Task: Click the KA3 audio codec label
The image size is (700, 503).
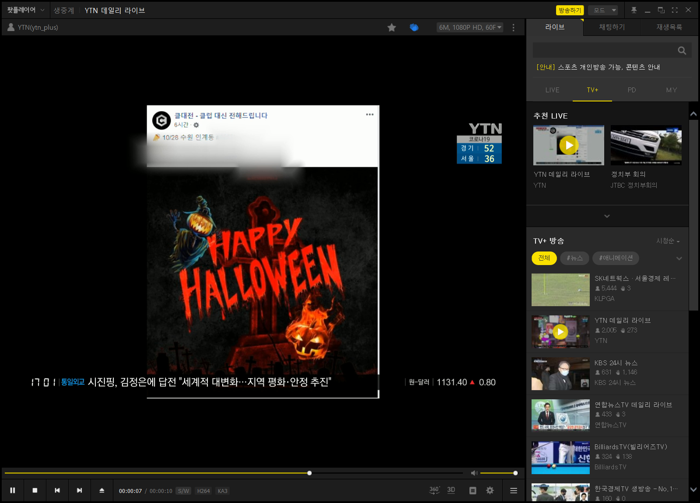Action: click(x=223, y=491)
